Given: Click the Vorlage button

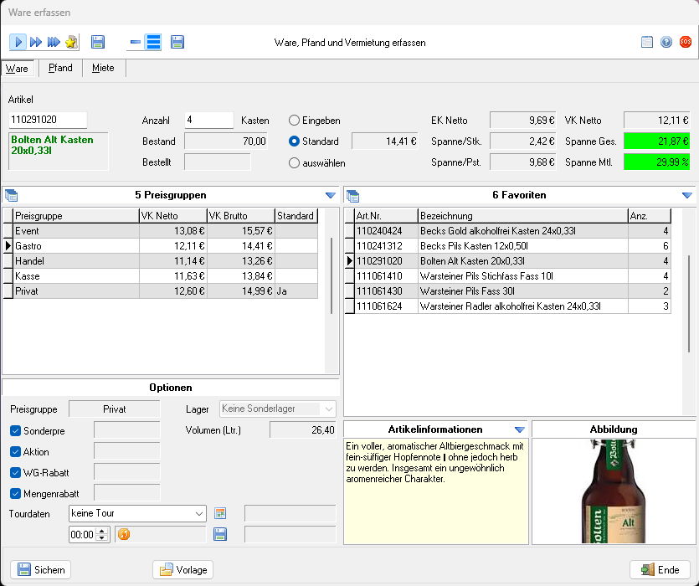Looking at the screenshot, I should point(182,570).
